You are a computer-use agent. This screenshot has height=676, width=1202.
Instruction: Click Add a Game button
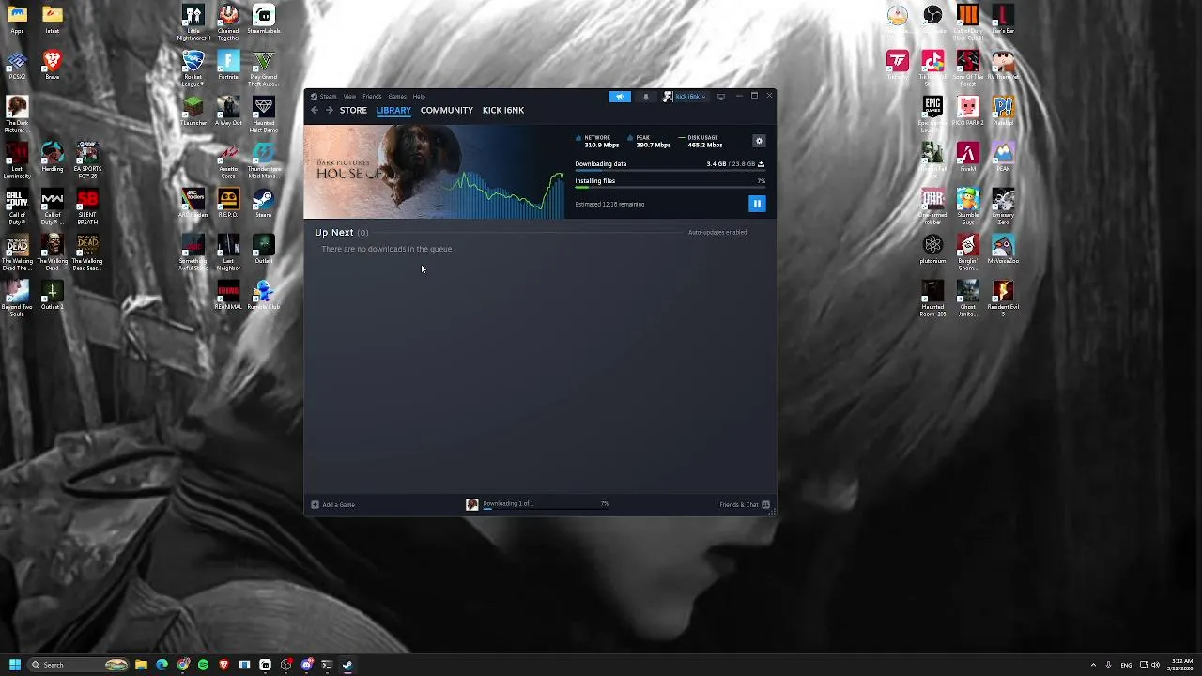(x=333, y=504)
